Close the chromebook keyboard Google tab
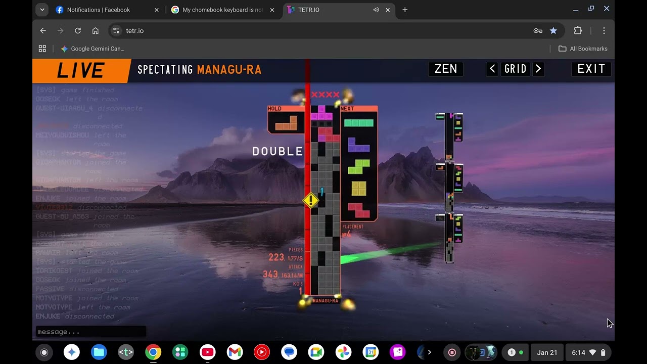Viewport: 647px width, 364px height. coord(272,10)
